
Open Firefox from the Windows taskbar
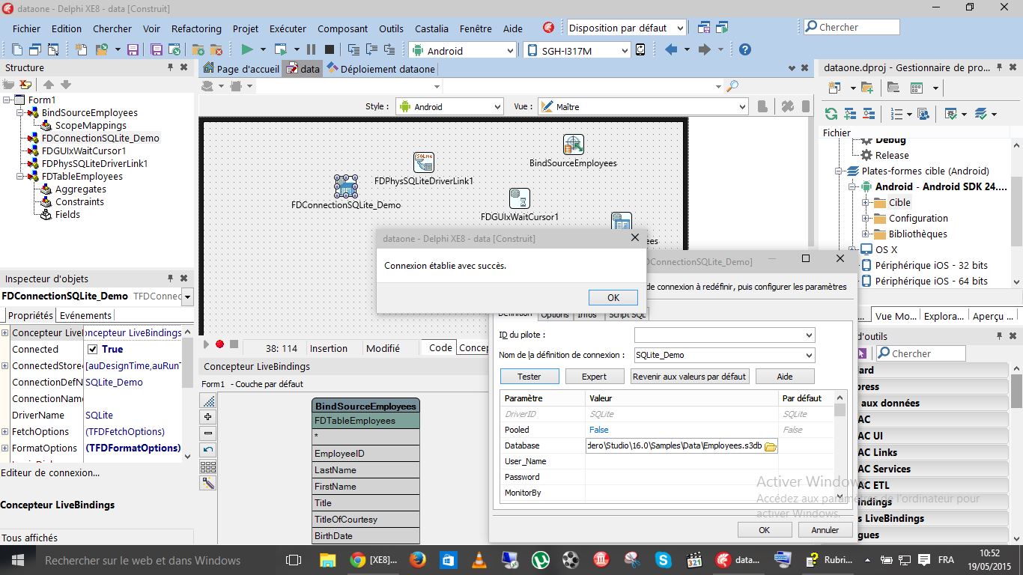point(417,560)
